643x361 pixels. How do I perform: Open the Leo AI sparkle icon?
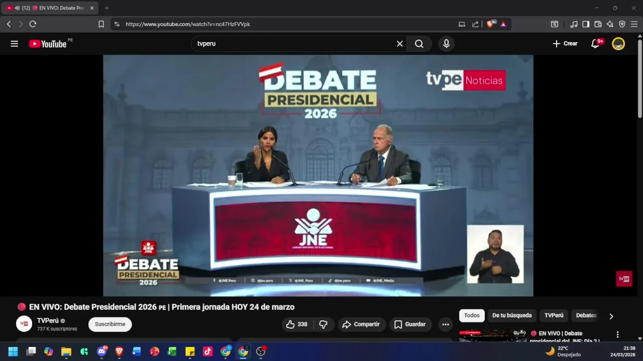click(610, 24)
